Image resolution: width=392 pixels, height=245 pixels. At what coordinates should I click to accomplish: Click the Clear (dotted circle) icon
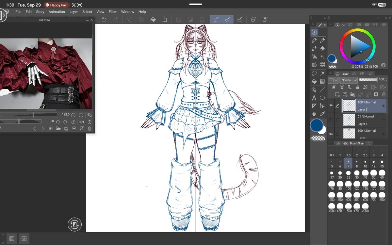[x=130, y=20]
